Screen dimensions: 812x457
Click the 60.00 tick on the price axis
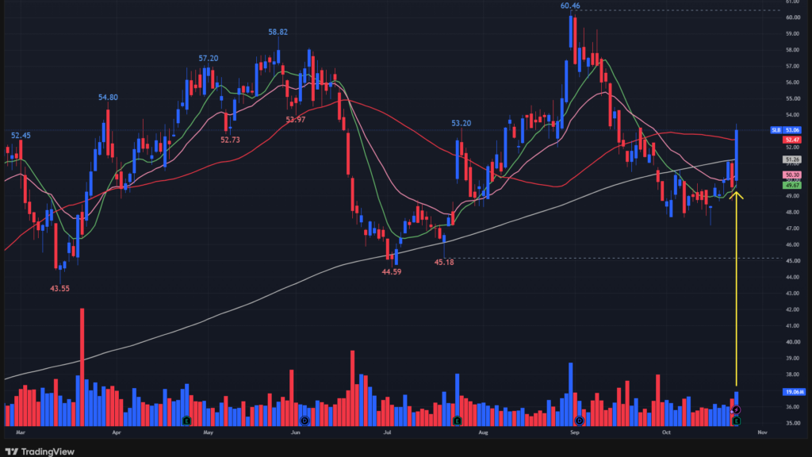(x=793, y=17)
